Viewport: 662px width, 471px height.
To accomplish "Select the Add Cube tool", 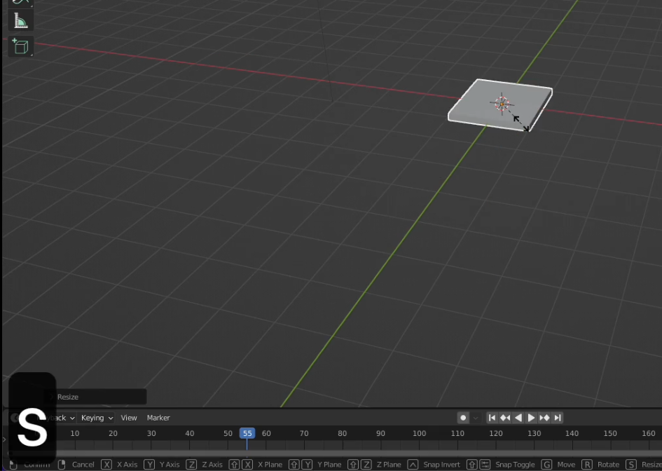I will click(21, 46).
